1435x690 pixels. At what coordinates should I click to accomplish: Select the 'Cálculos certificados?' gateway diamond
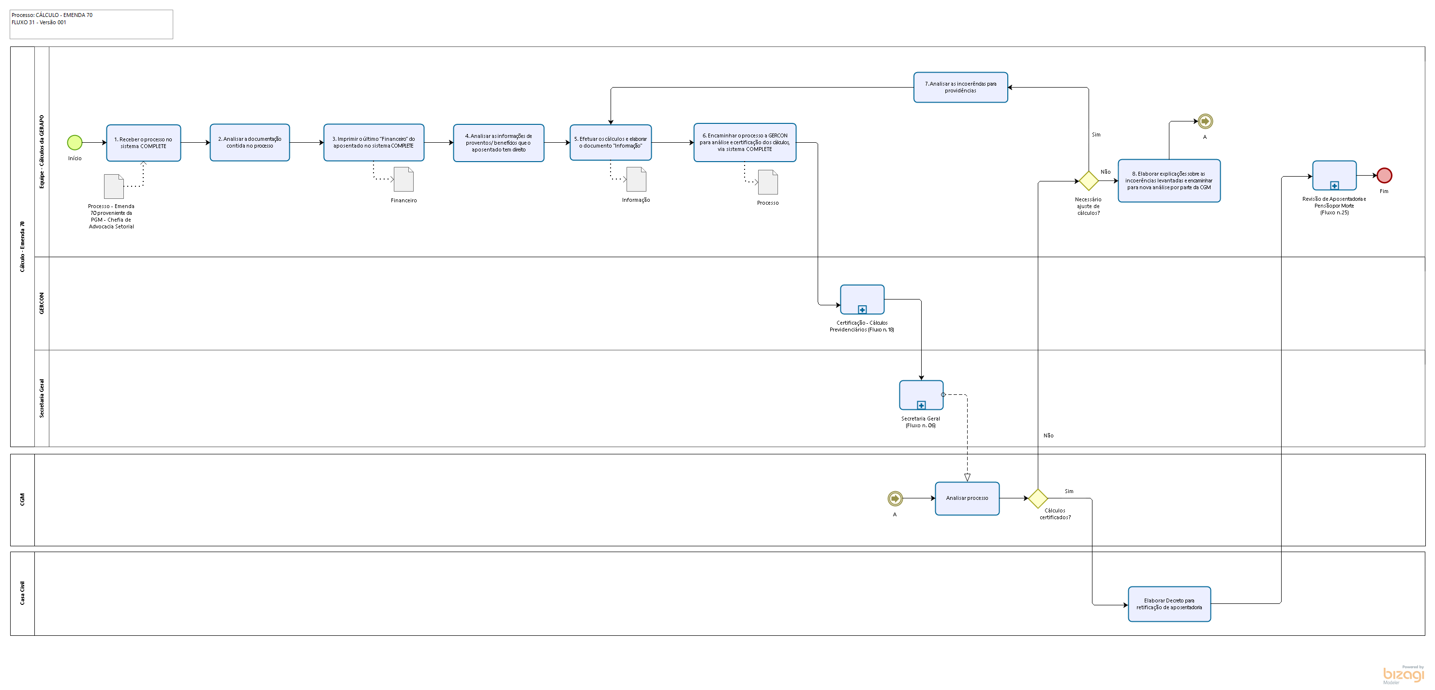point(1038,498)
